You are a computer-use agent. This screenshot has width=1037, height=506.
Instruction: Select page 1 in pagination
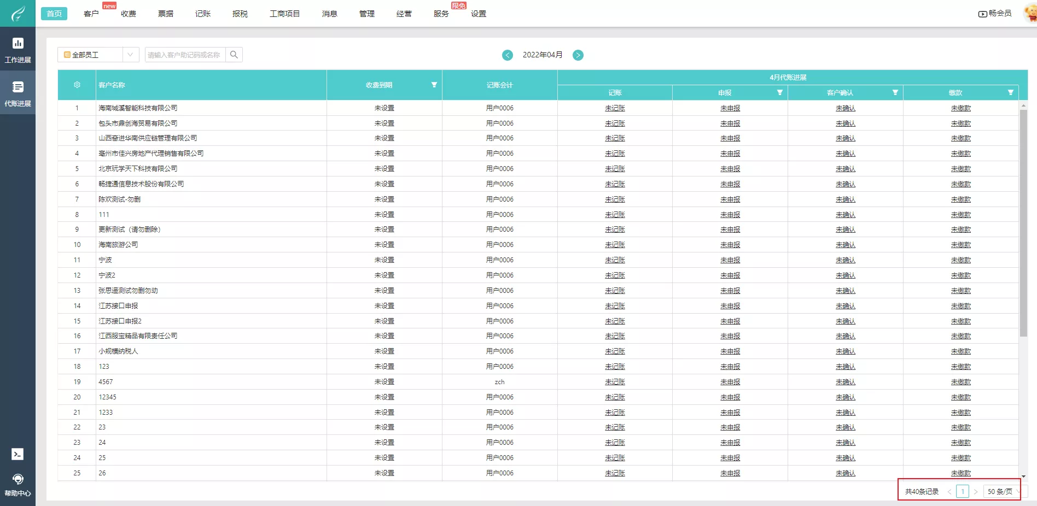pos(963,492)
